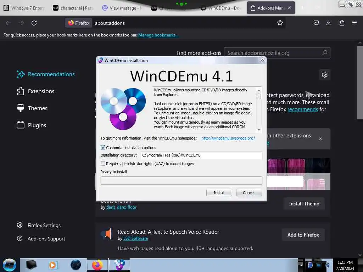Uncheck Customize installation options
Viewport: 363px width, 272px height.
tap(103, 148)
